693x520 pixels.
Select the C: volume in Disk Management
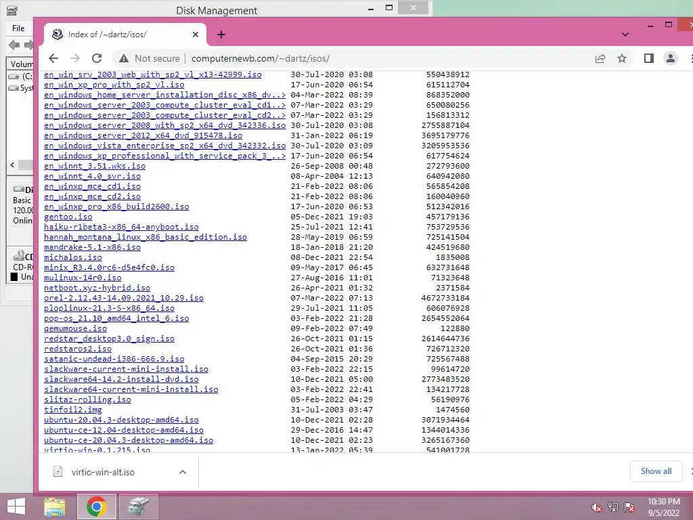(x=21, y=76)
